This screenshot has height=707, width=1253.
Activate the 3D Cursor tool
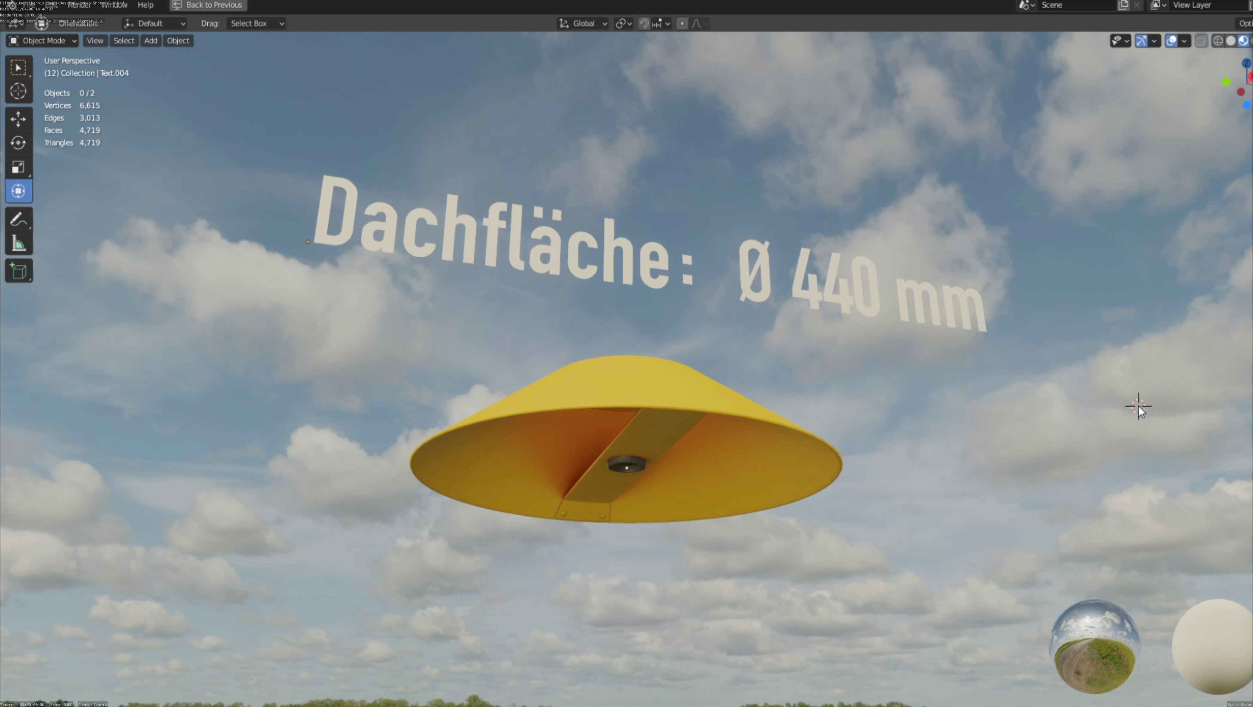[x=18, y=91]
